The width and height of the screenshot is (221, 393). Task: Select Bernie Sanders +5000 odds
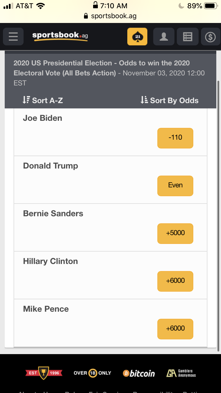175,233
